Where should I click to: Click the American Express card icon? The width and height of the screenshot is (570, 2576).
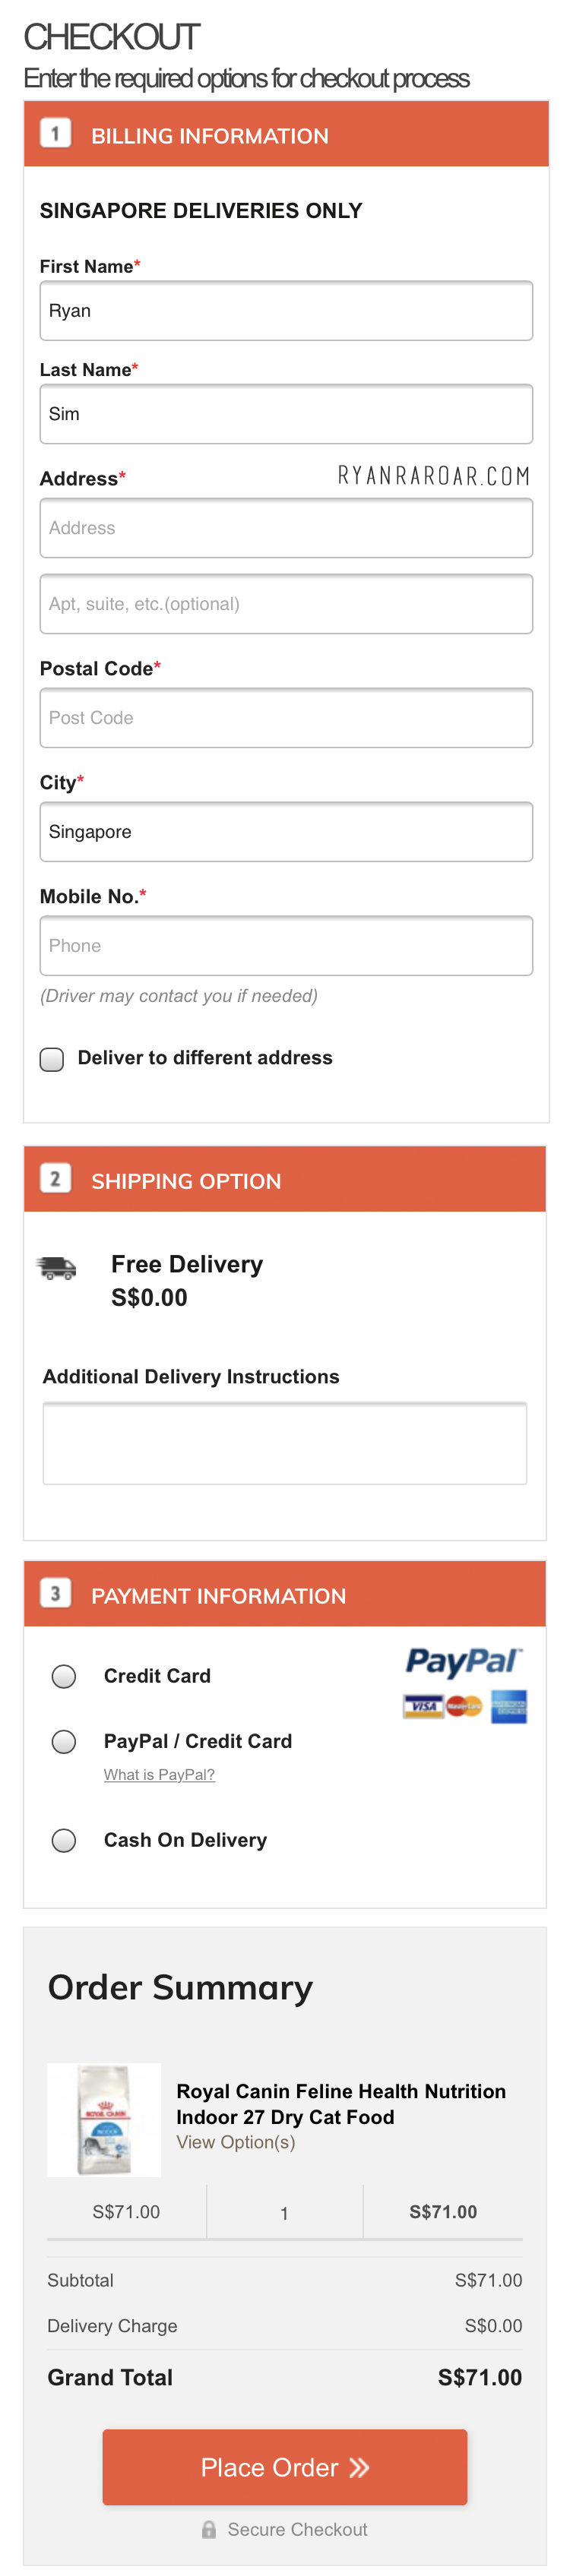coord(509,1706)
